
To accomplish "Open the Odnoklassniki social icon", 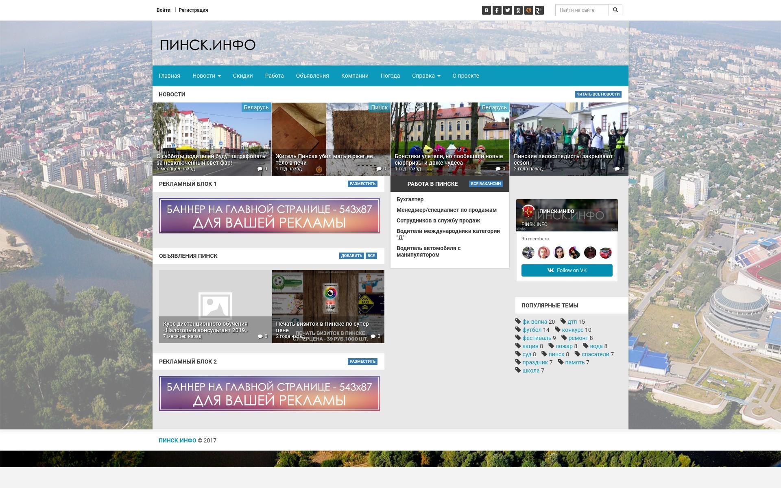I will pyautogui.click(x=518, y=10).
